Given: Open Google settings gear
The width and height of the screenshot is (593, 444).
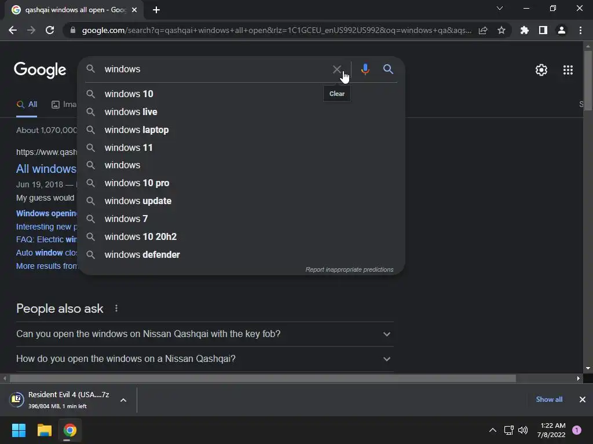Looking at the screenshot, I should pos(541,70).
